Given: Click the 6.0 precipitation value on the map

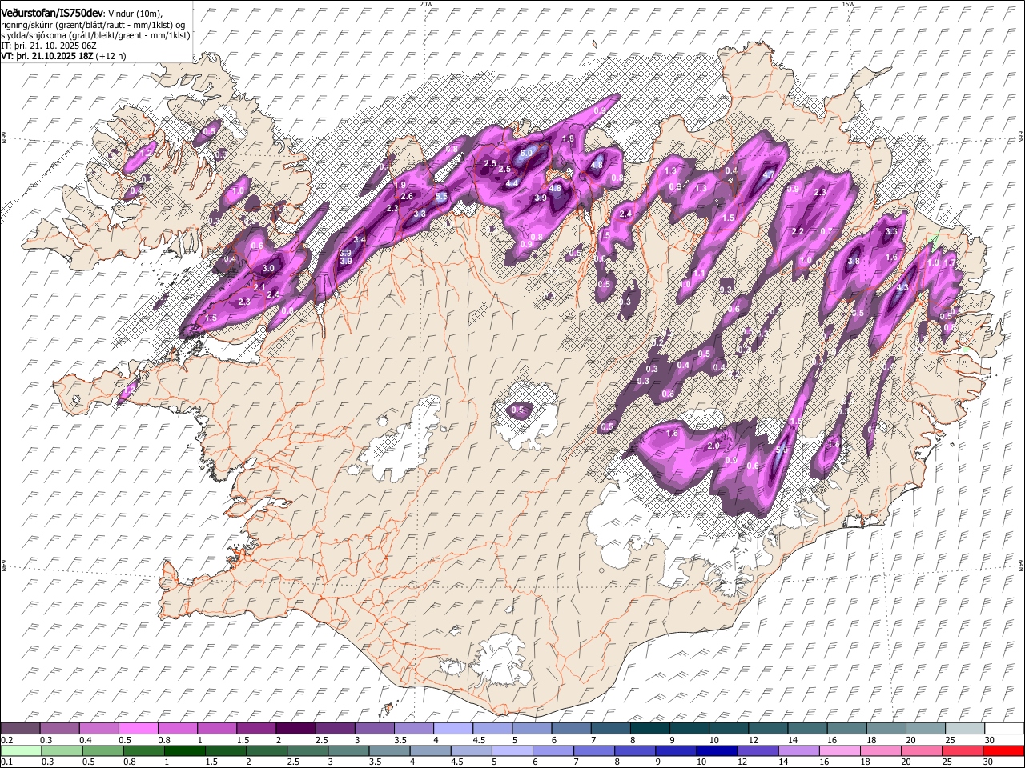Looking at the screenshot, I should tap(526, 153).
